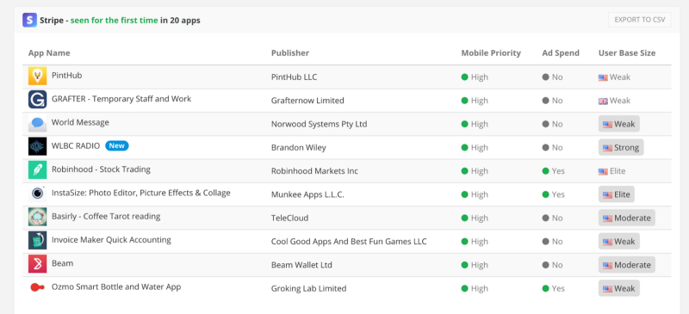Sort by the User Base Size header
The image size is (689, 314).
627,53
